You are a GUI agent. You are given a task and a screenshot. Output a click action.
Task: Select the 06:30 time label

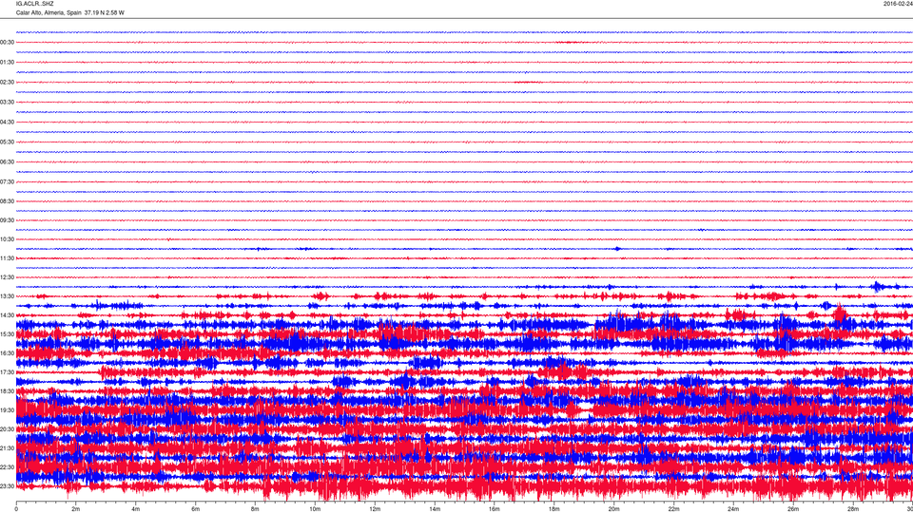[x=7, y=162]
